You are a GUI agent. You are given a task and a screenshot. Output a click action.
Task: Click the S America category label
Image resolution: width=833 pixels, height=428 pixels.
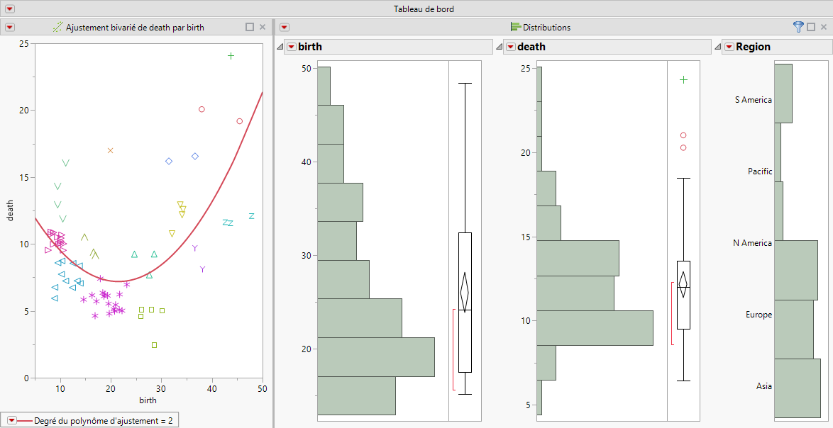pos(754,100)
